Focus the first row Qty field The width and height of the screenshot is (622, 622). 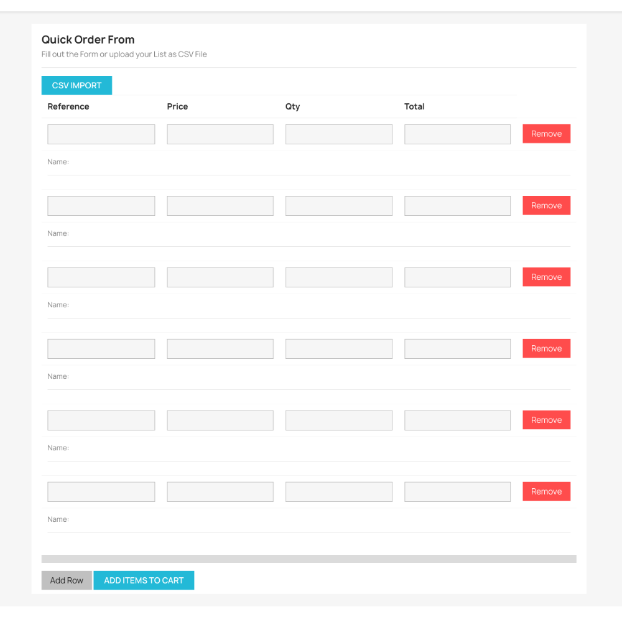(339, 134)
